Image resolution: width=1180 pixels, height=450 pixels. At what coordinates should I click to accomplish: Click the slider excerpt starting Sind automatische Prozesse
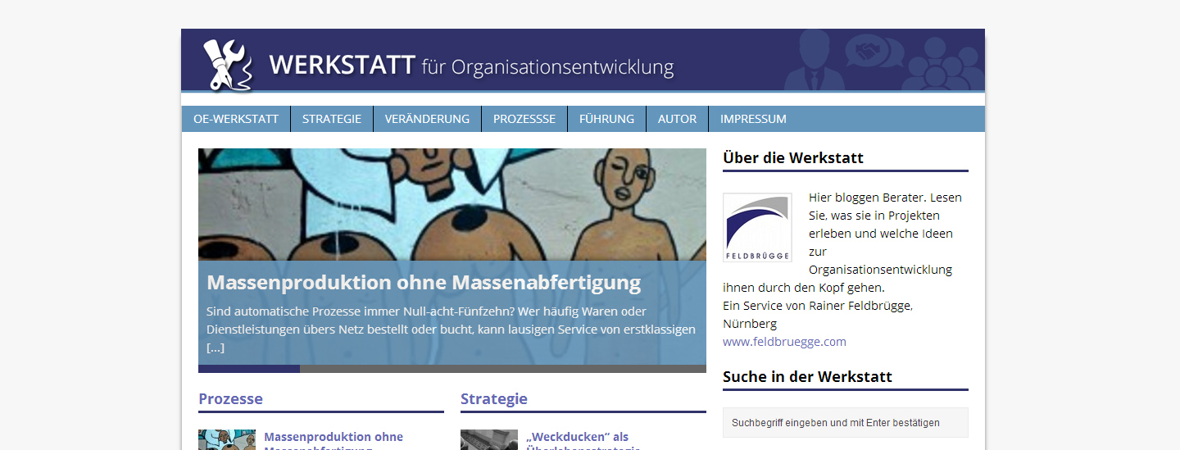pos(451,330)
